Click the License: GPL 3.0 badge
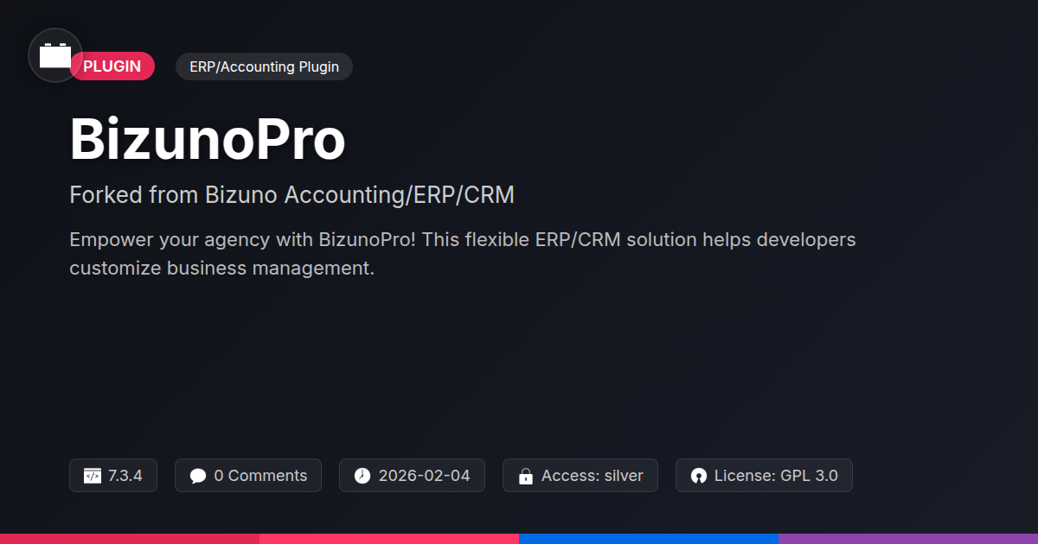This screenshot has width=1038, height=544. coord(764,476)
